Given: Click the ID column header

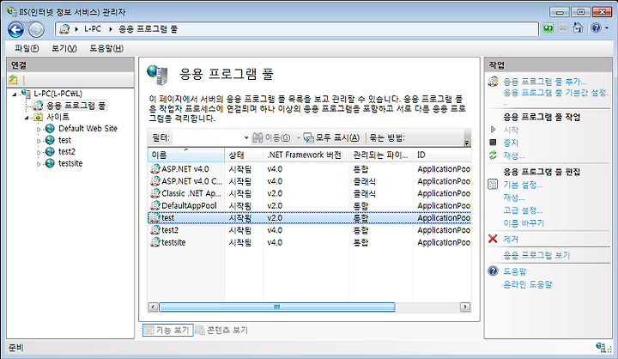Looking at the screenshot, I should pyautogui.click(x=442, y=155).
